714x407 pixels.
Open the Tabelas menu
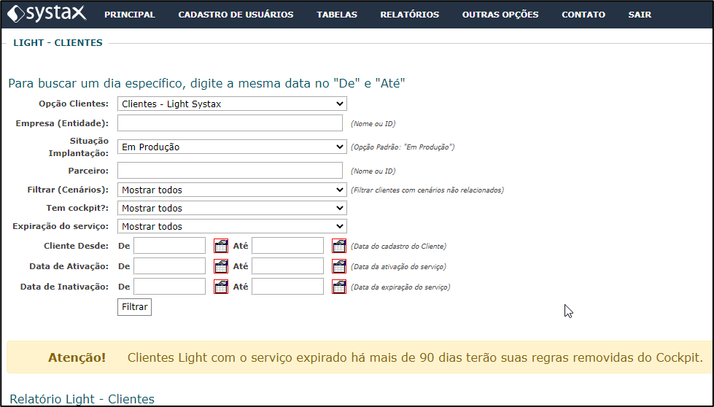point(337,15)
